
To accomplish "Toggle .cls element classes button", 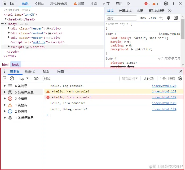I will tap(152, 18).
